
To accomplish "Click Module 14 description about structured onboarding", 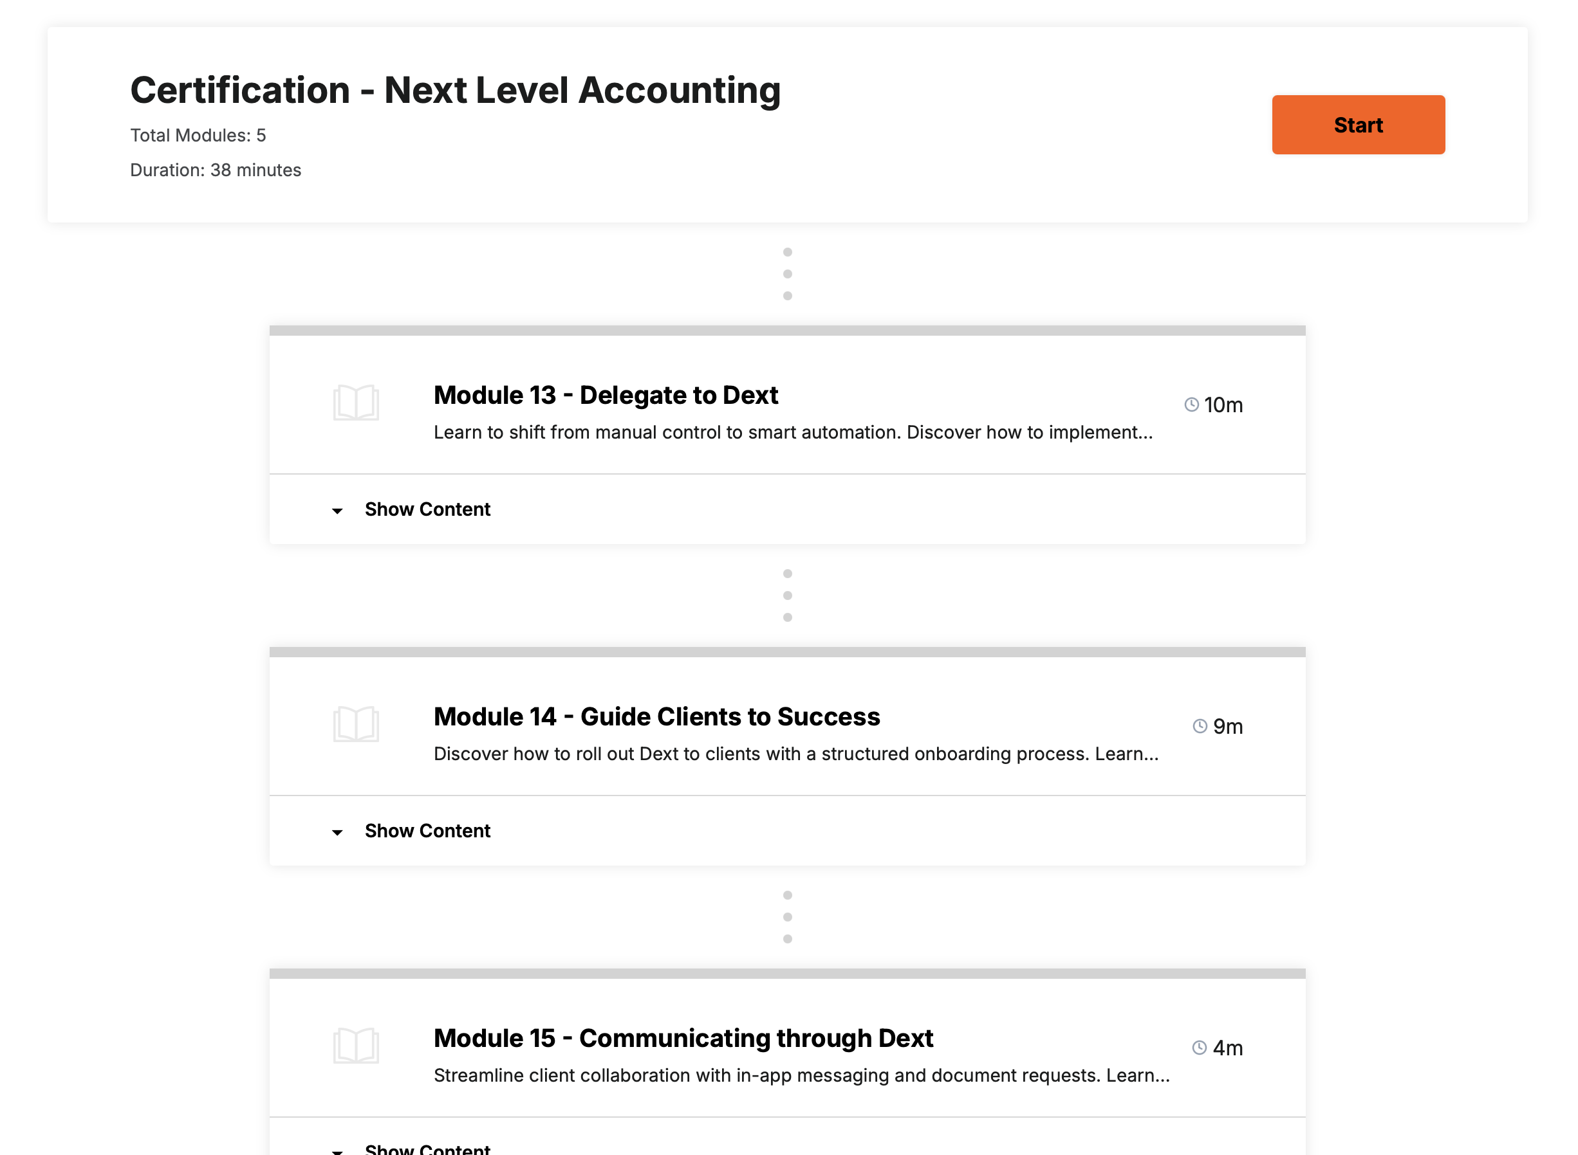I will coord(796,754).
